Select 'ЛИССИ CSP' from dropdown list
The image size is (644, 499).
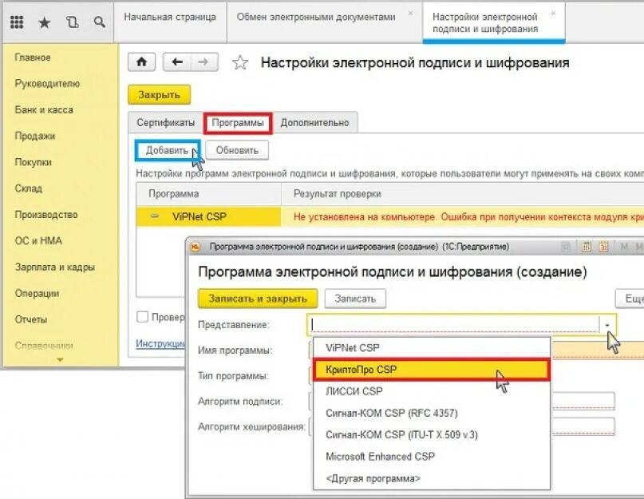[x=431, y=391]
